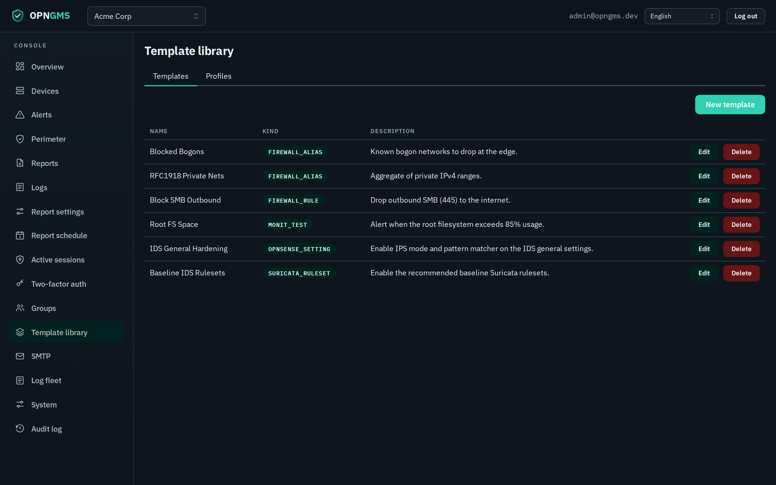Image resolution: width=776 pixels, height=485 pixels.
Task: Edit the RFC1918 Private Nets template
Action: (x=704, y=176)
